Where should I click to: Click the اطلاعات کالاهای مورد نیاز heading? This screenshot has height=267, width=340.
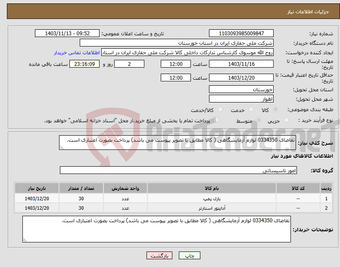coord(302,156)
